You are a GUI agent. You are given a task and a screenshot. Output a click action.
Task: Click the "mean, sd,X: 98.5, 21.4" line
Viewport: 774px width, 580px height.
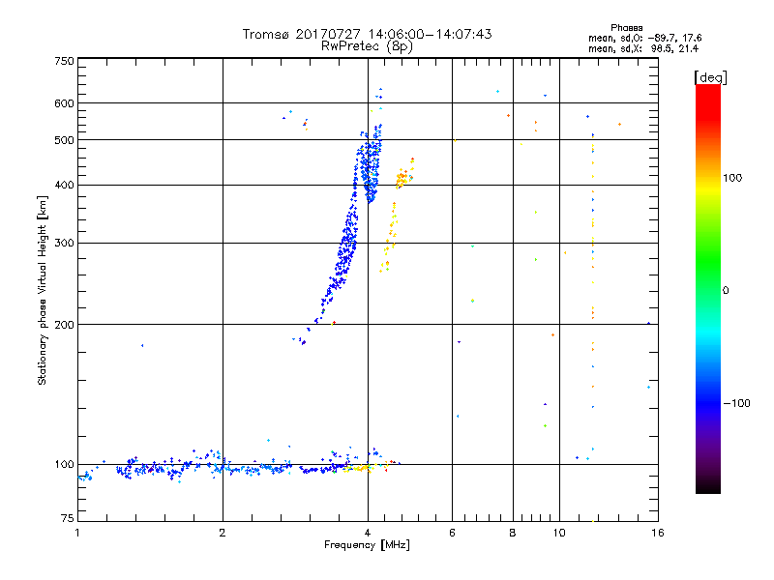[643, 49]
